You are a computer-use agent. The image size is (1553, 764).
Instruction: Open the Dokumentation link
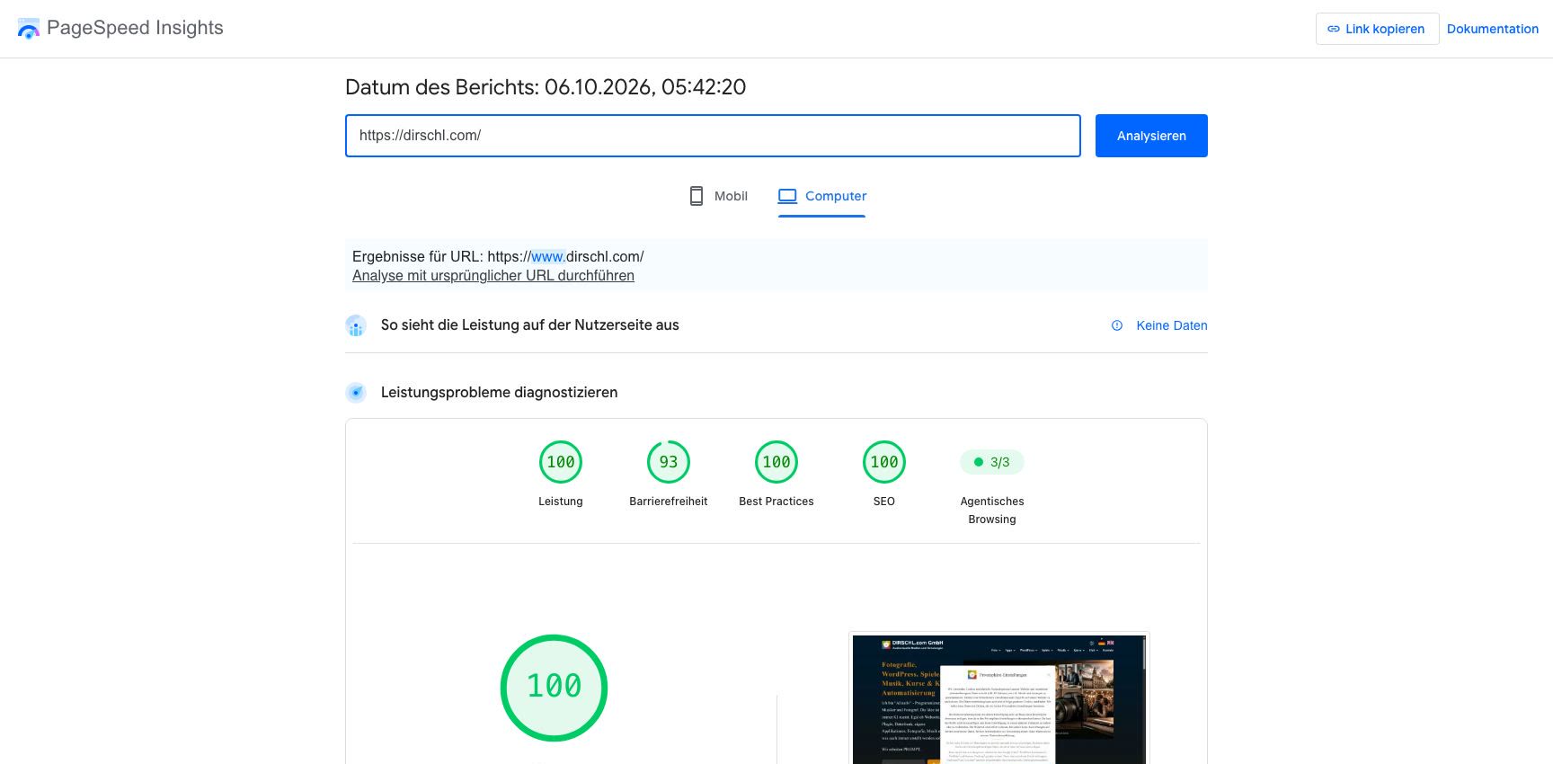1492,29
